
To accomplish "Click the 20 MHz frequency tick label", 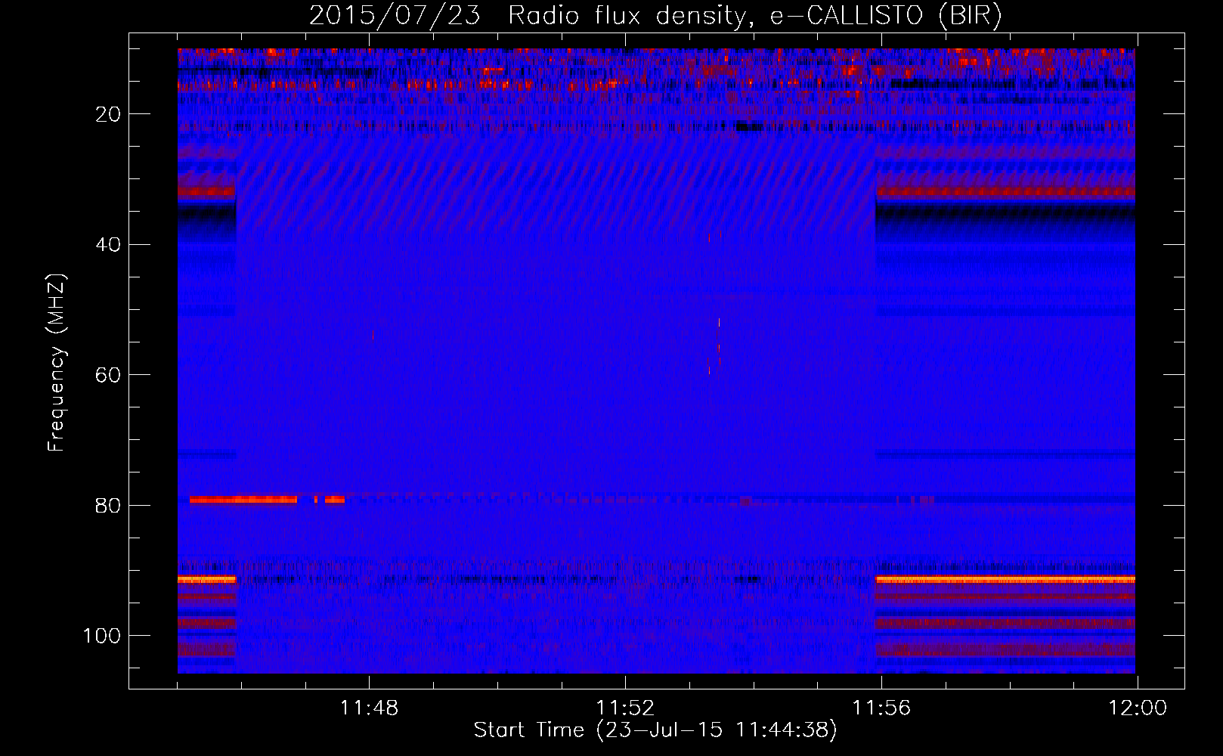I will pyautogui.click(x=109, y=114).
